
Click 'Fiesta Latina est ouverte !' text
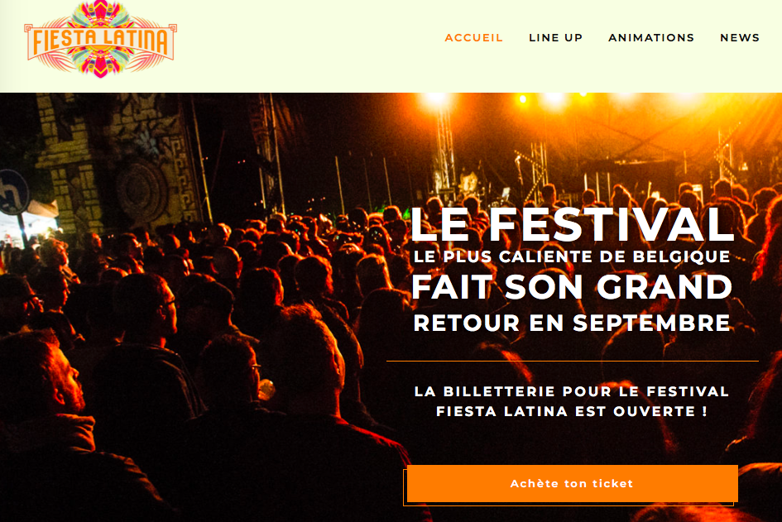click(x=572, y=411)
